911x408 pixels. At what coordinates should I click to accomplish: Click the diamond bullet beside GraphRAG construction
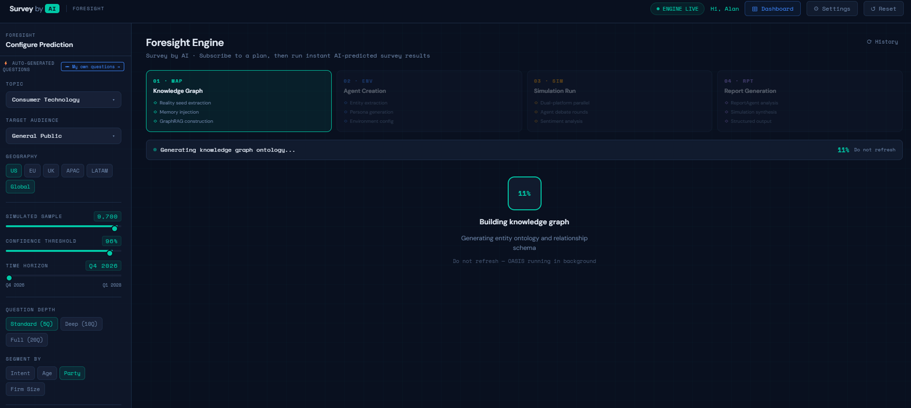click(x=155, y=121)
